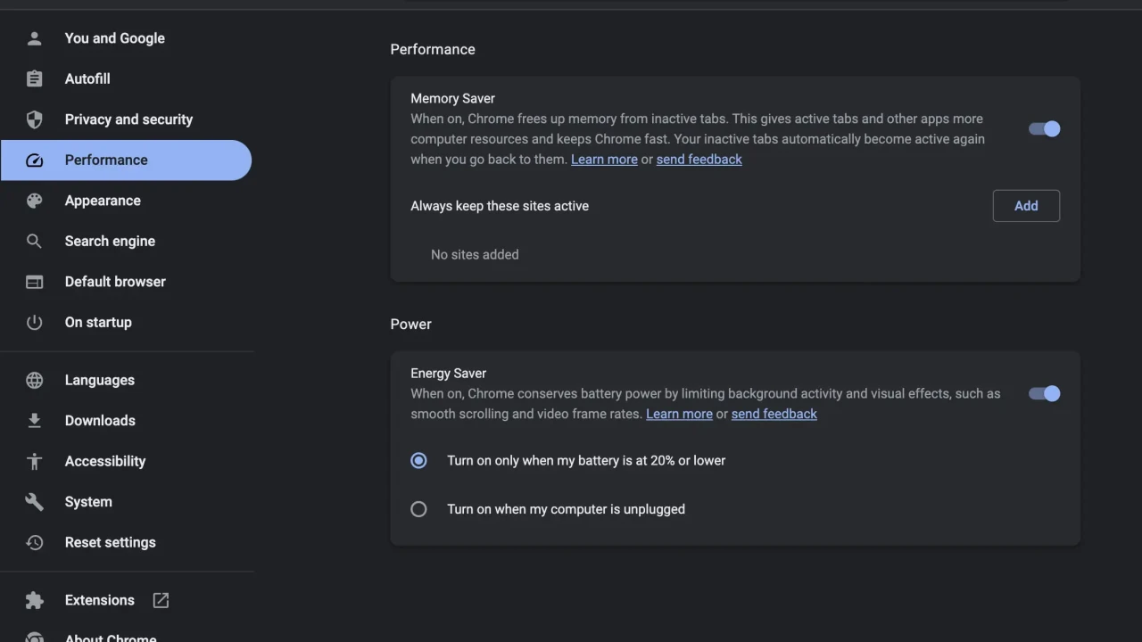Click the Privacy and security shield icon

pyautogui.click(x=34, y=119)
